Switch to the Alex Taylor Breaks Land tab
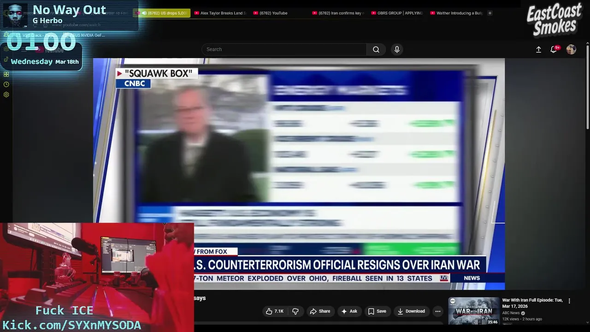Screen dimensions: 590x332 tap(220, 13)
